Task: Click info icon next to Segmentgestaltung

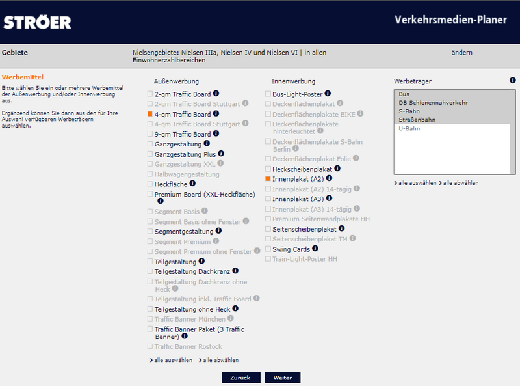Action: pos(218,231)
